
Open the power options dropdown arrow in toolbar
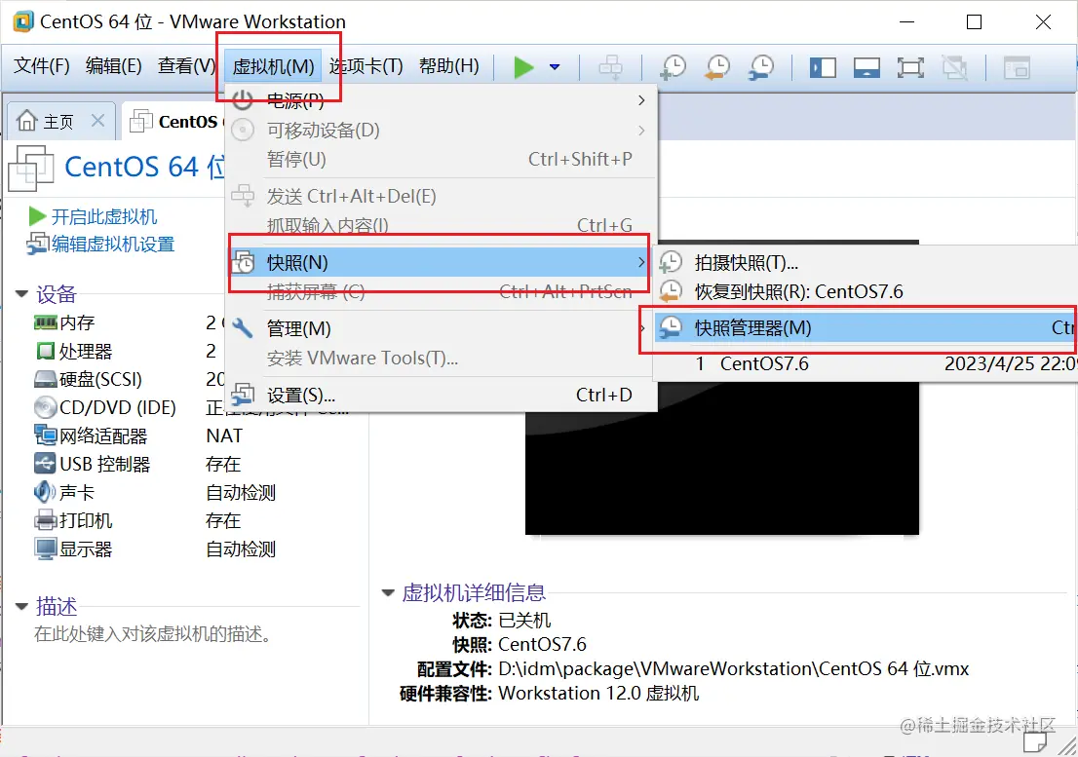[x=555, y=67]
